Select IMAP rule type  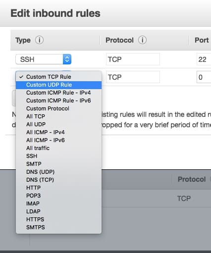(58, 203)
